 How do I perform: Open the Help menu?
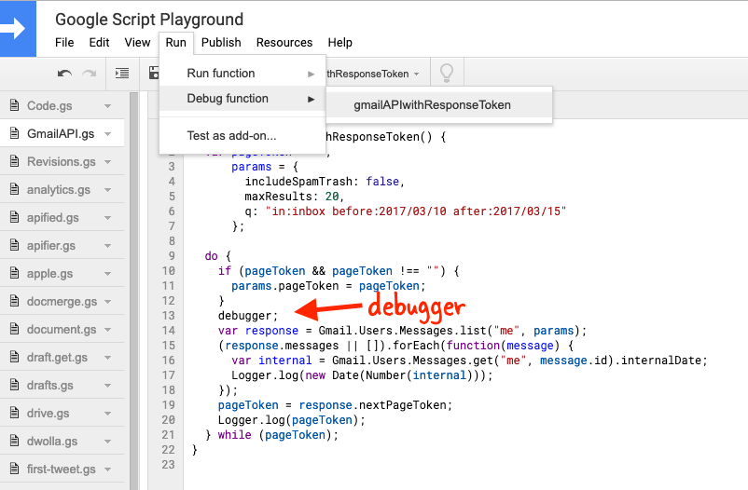click(340, 43)
